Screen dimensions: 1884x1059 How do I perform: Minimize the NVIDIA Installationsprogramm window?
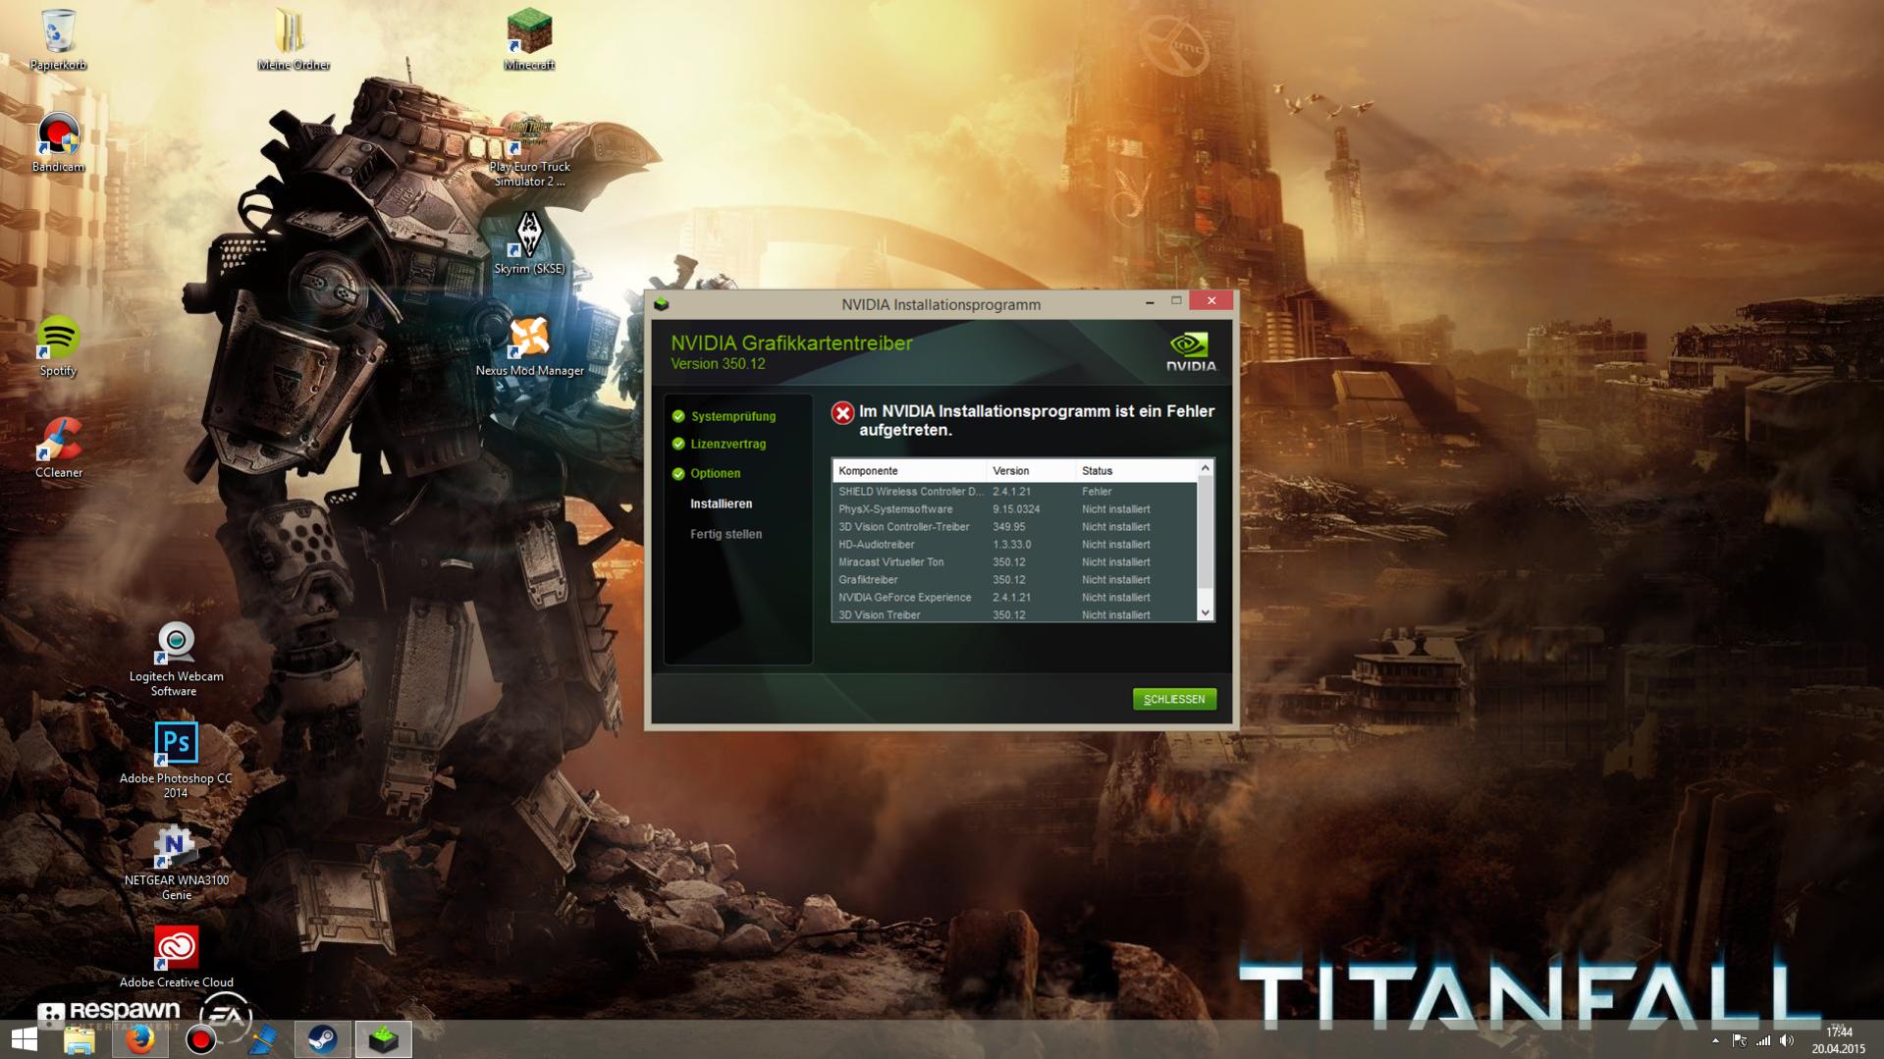[1149, 302]
